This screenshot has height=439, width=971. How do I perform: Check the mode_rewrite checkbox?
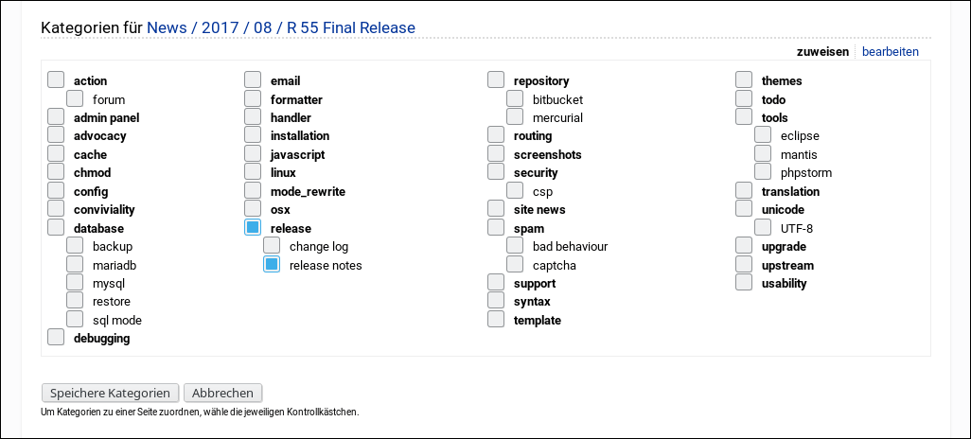tap(253, 191)
